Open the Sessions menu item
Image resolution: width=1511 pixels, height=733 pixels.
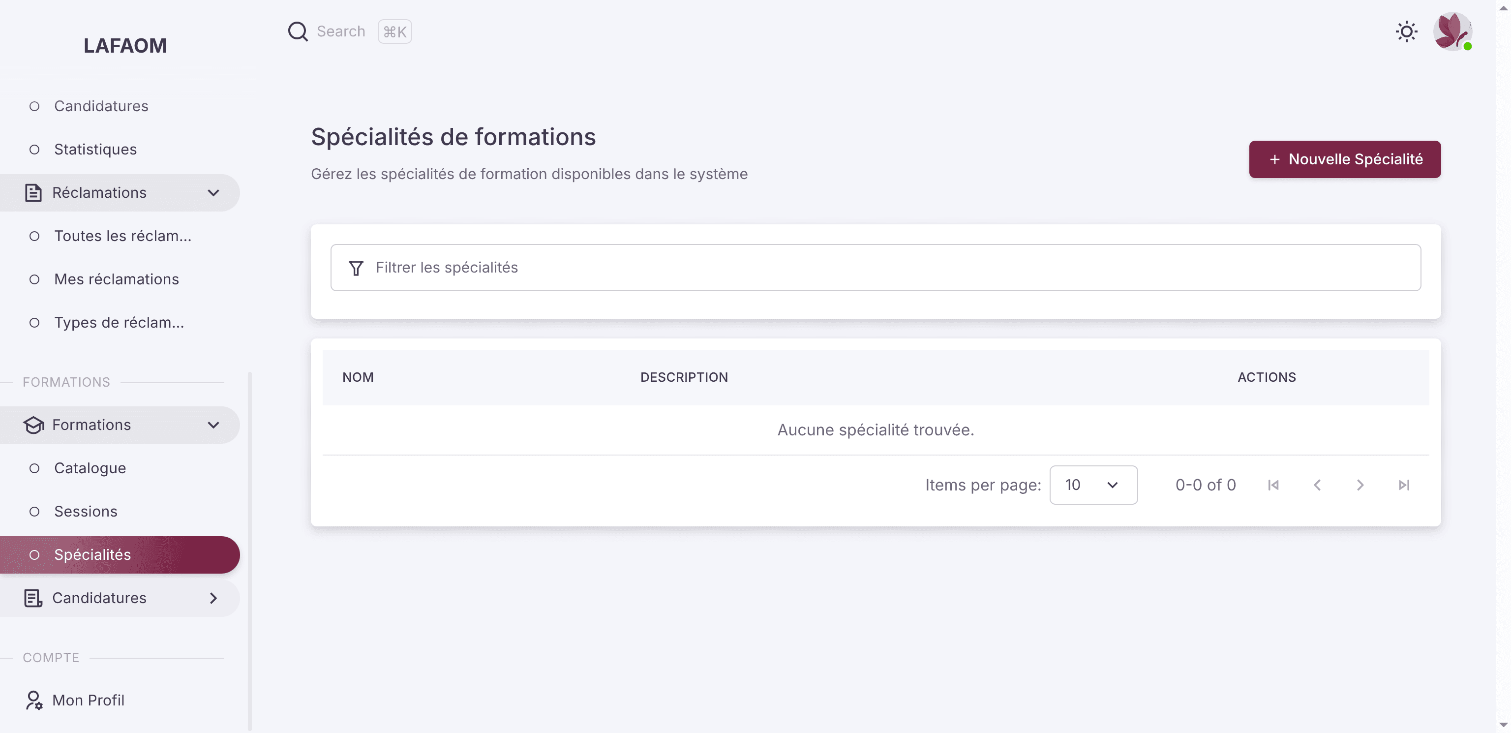(120, 511)
